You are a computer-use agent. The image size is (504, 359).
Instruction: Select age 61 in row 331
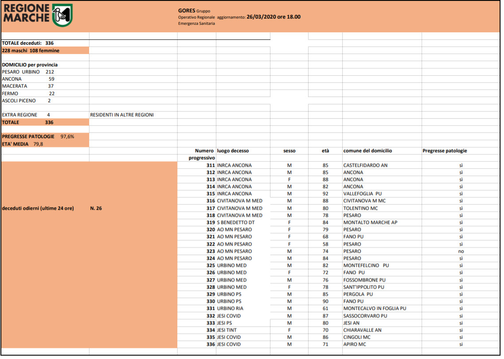pos(325,308)
